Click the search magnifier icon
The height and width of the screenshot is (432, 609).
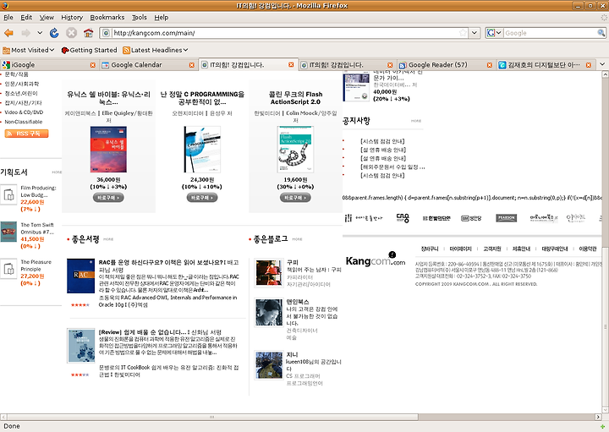(x=601, y=33)
